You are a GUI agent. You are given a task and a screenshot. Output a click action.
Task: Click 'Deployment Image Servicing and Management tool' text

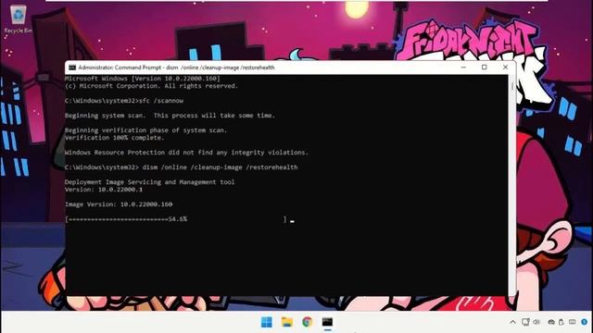(149, 182)
